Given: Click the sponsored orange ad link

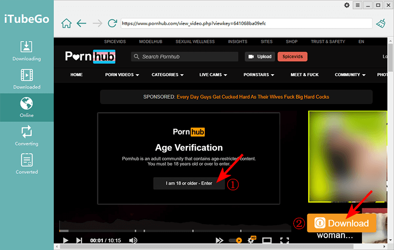Looking at the screenshot, I should click(x=253, y=97).
